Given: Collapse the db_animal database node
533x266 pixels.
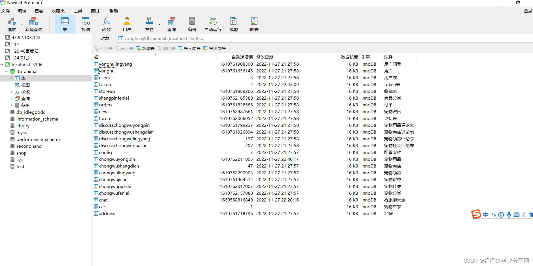Looking at the screenshot, I should point(6,72).
